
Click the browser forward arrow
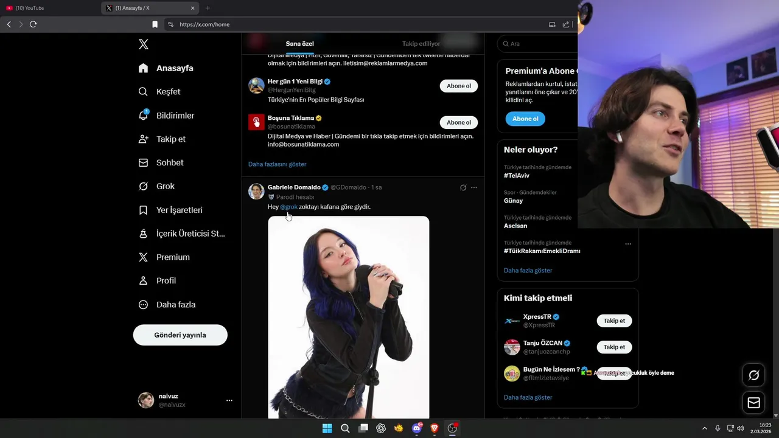click(x=21, y=24)
